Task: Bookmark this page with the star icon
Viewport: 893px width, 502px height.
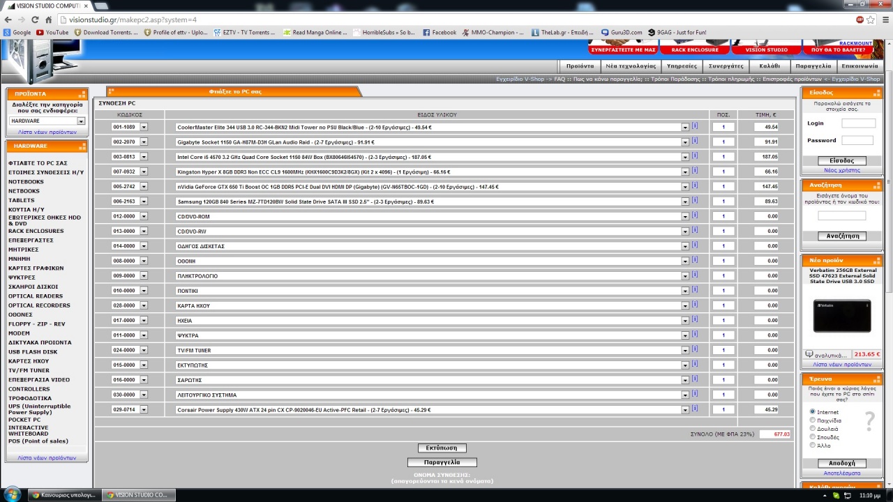Action: coord(871,20)
